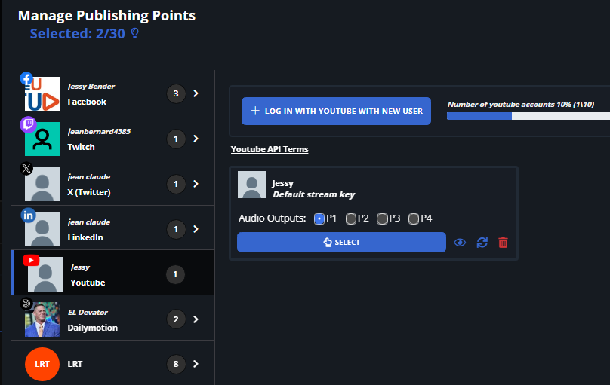
Task: Click the refresh stream key icon
Action: tap(482, 243)
